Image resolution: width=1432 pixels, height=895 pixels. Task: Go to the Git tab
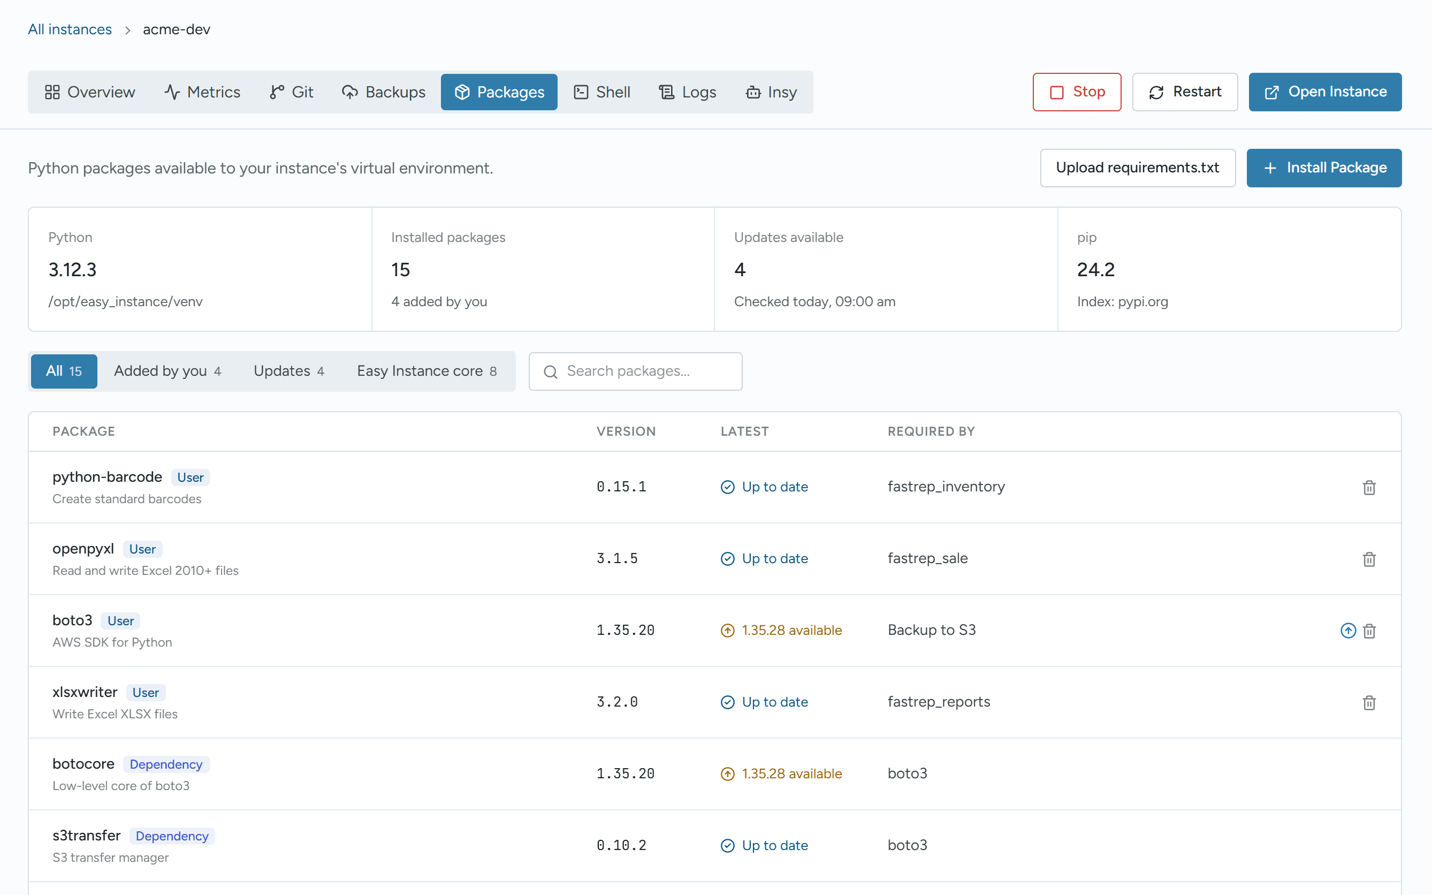[x=291, y=92]
